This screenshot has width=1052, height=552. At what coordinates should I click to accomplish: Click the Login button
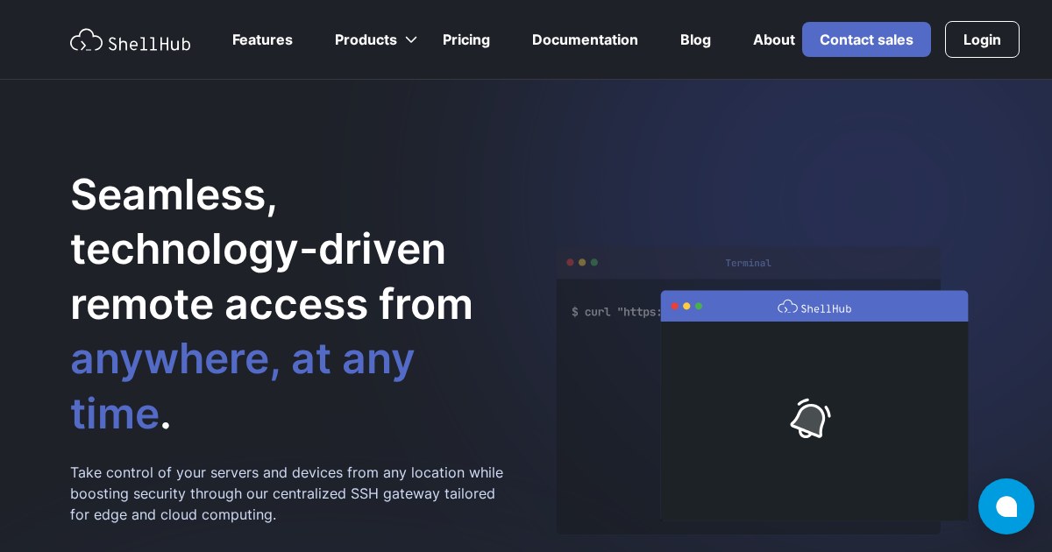pos(982,39)
